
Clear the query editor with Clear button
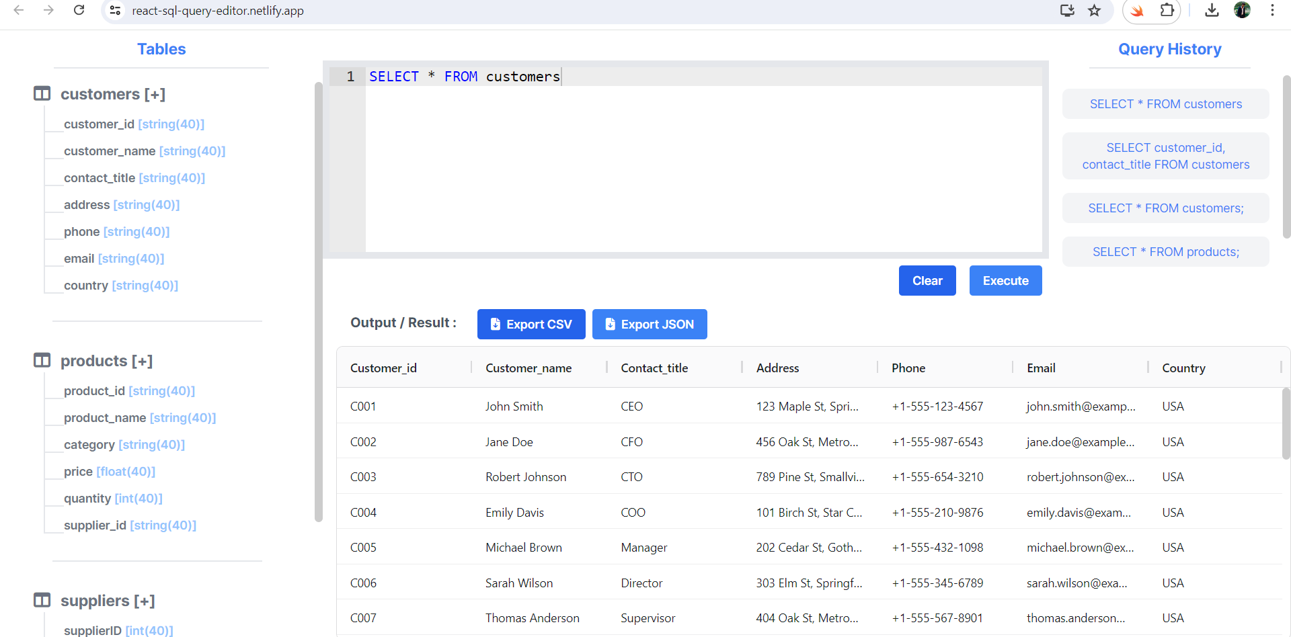coord(927,281)
